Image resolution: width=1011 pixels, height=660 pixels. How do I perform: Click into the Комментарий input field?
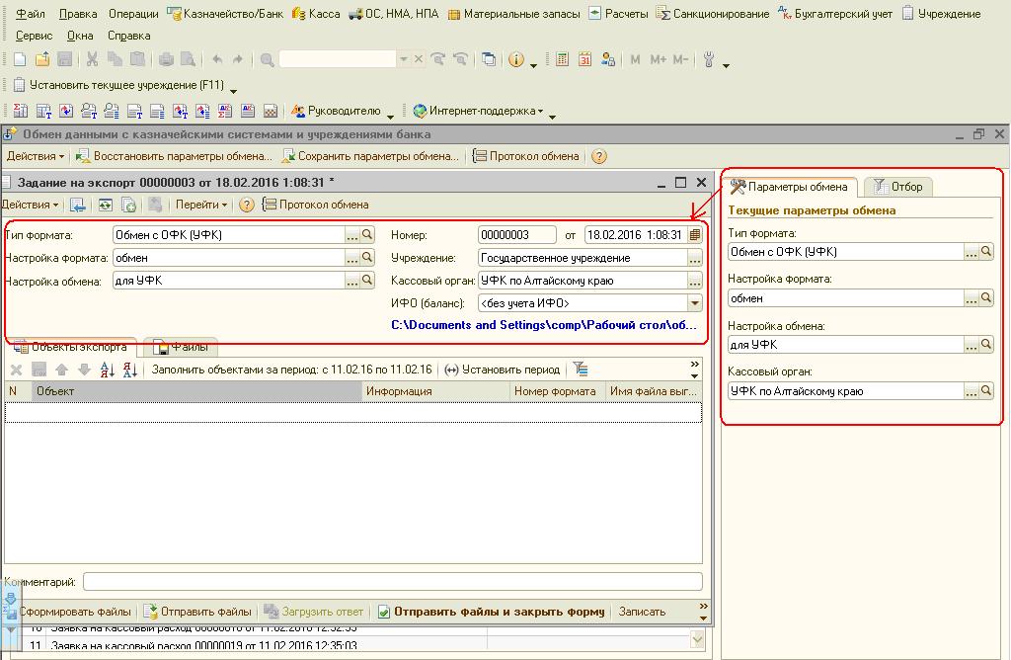[392, 582]
